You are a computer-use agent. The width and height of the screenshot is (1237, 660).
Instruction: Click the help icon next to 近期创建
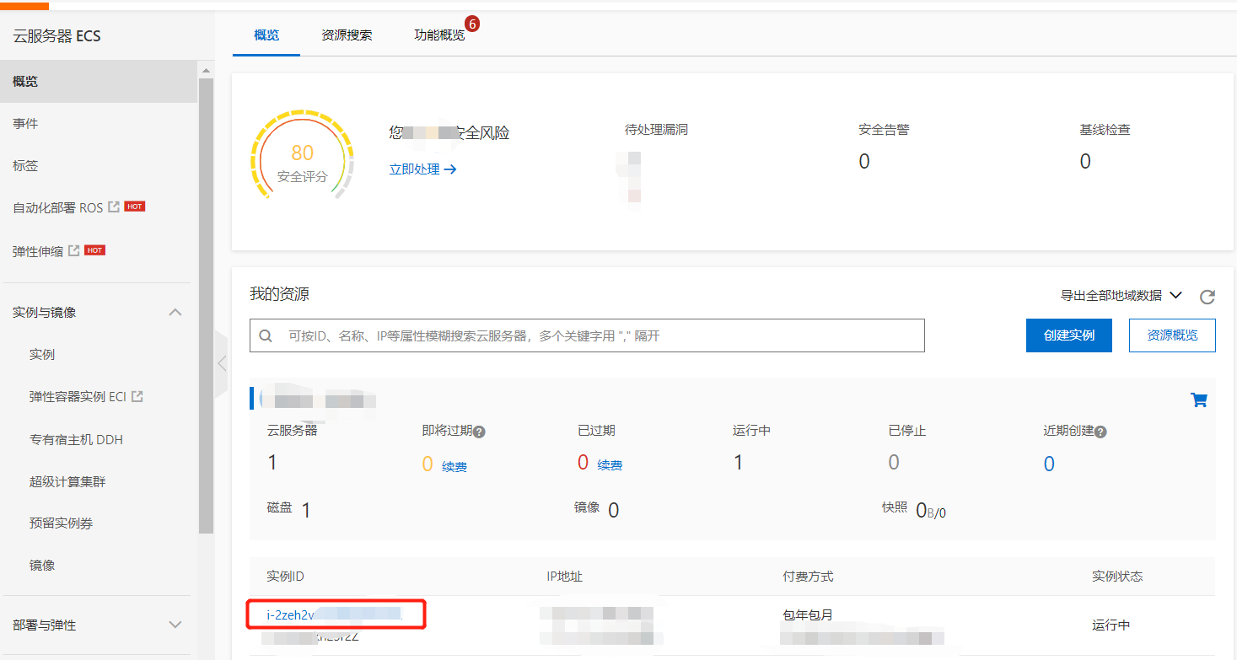pyautogui.click(x=1100, y=432)
